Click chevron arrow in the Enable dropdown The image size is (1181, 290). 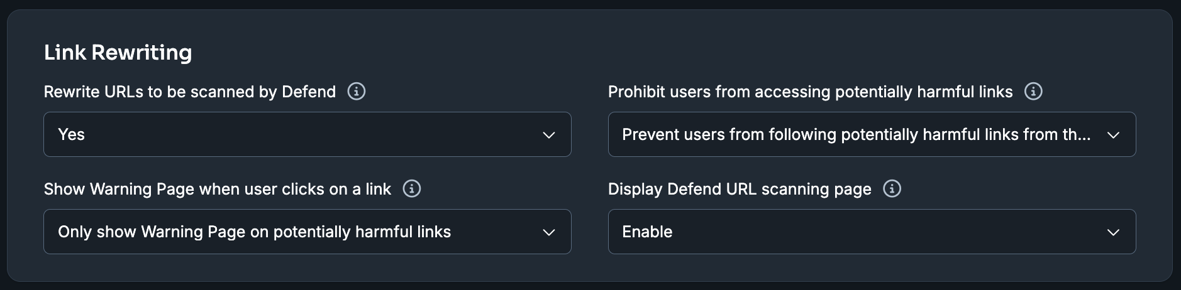pyautogui.click(x=1114, y=232)
